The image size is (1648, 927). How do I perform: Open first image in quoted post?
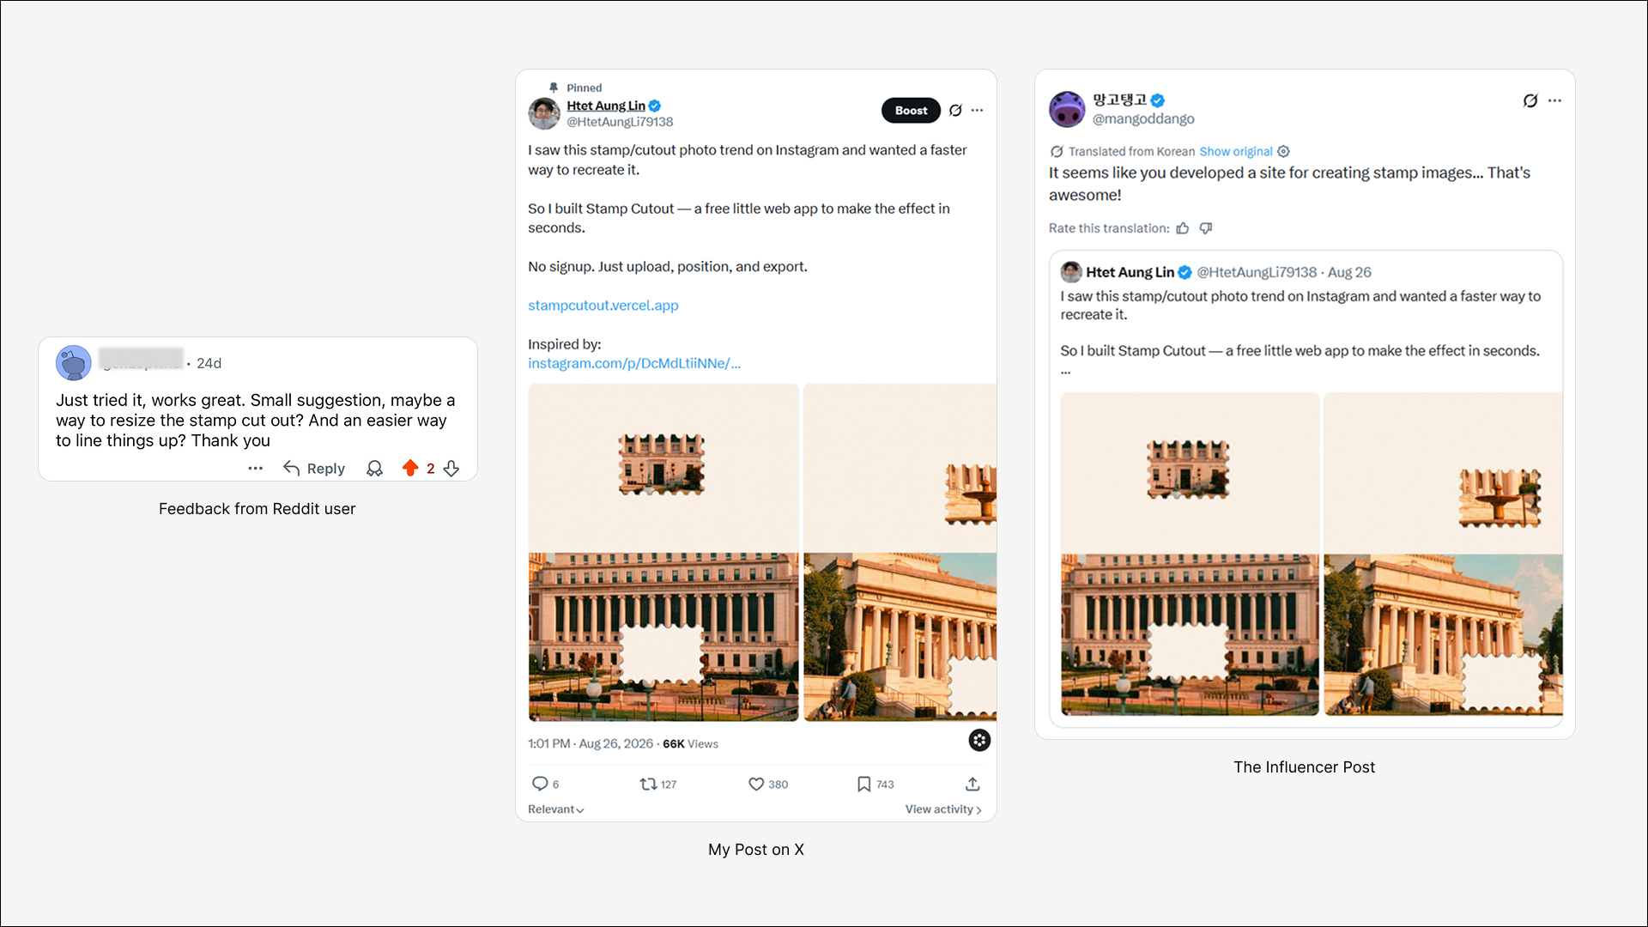1190,554
